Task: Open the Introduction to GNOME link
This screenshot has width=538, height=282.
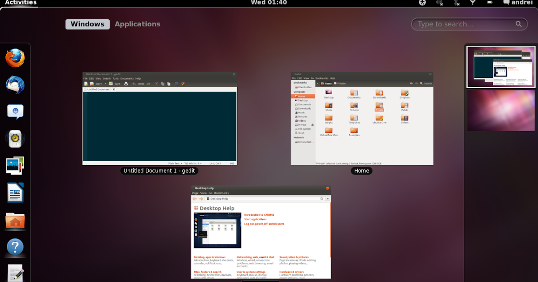Action: [259, 214]
